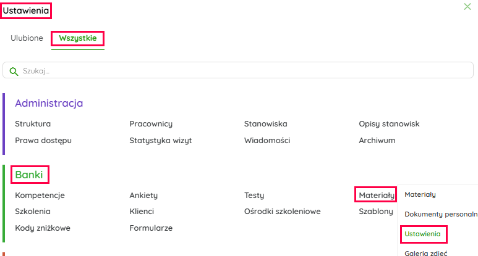478x256 pixels.
Task: Choose Dokumenty personalne in submenu
Action: [440, 214]
